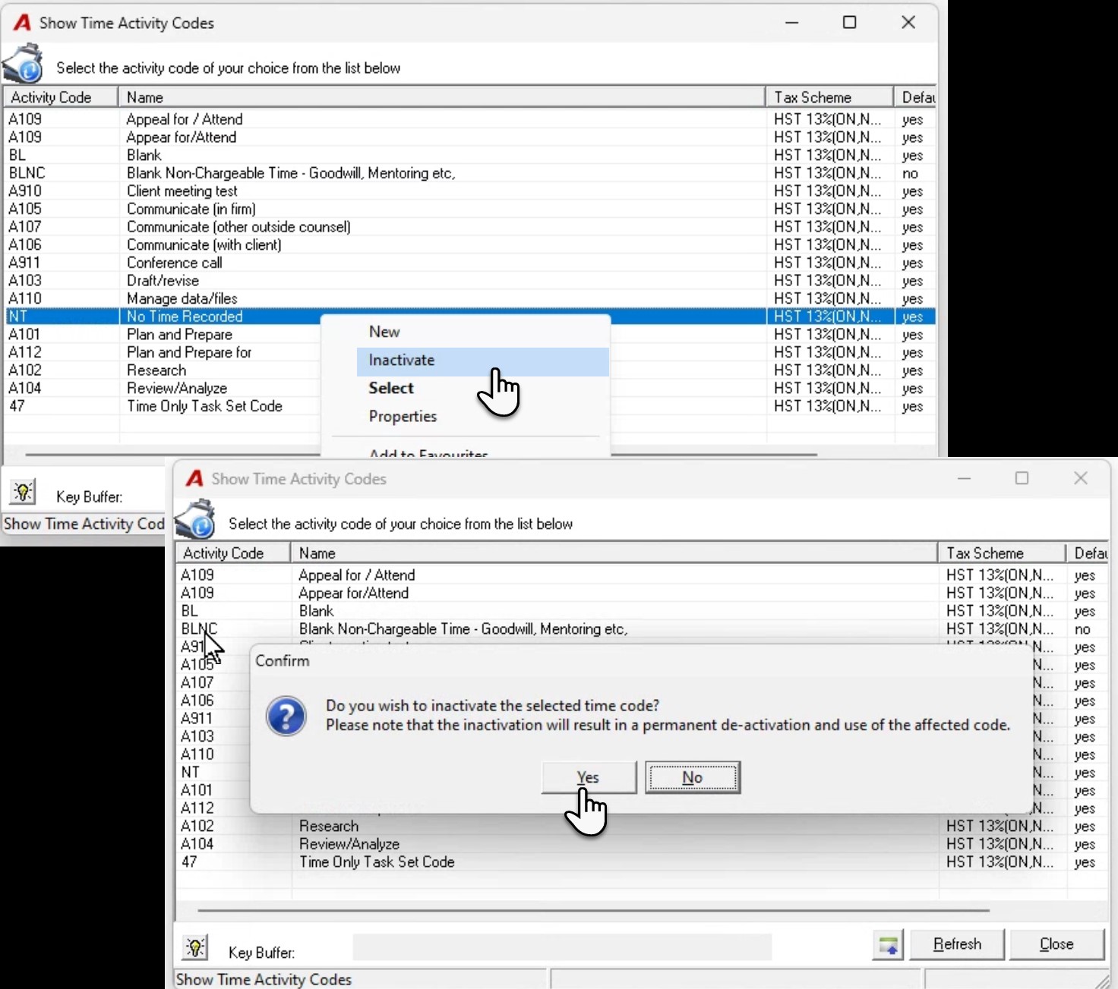
Task: Select the 'No Time Recorded' row
Action: click(x=470, y=317)
